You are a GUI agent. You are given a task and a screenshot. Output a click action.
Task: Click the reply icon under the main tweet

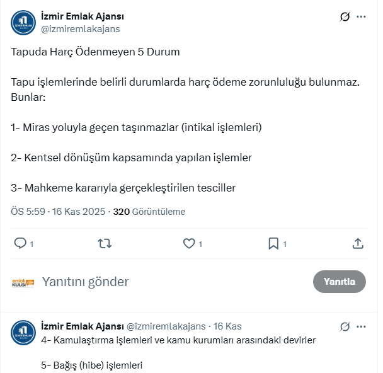coord(20,243)
